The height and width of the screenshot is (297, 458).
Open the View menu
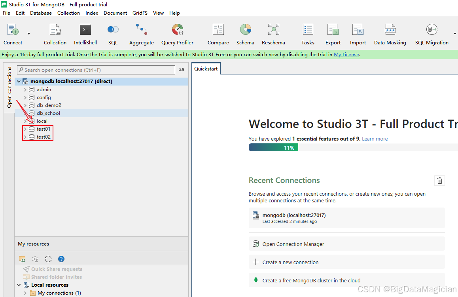point(158,13)
